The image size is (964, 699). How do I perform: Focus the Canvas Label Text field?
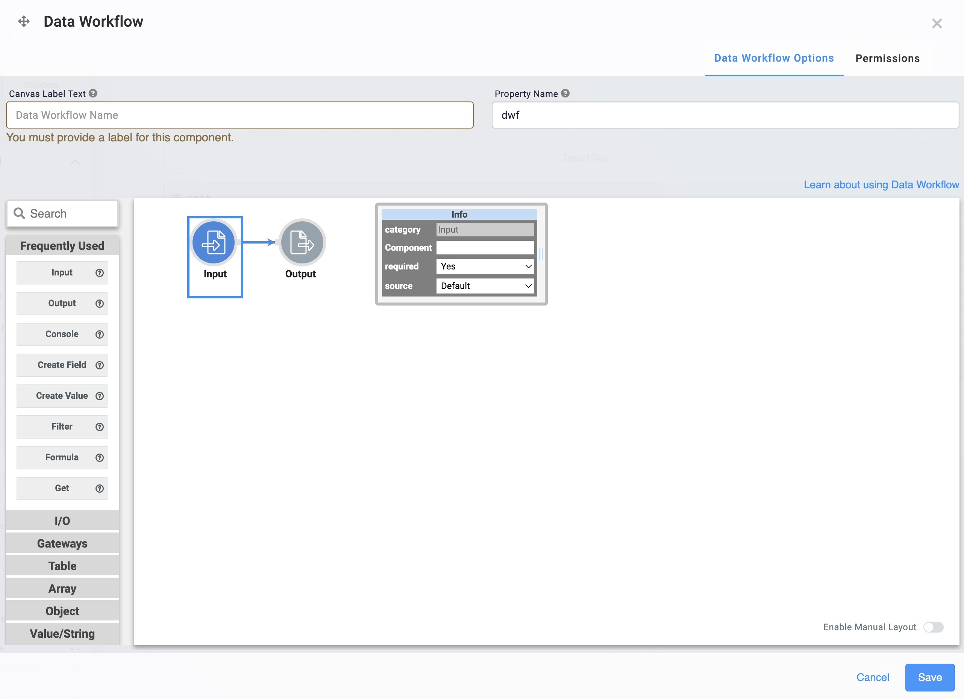tap(240, 115)
